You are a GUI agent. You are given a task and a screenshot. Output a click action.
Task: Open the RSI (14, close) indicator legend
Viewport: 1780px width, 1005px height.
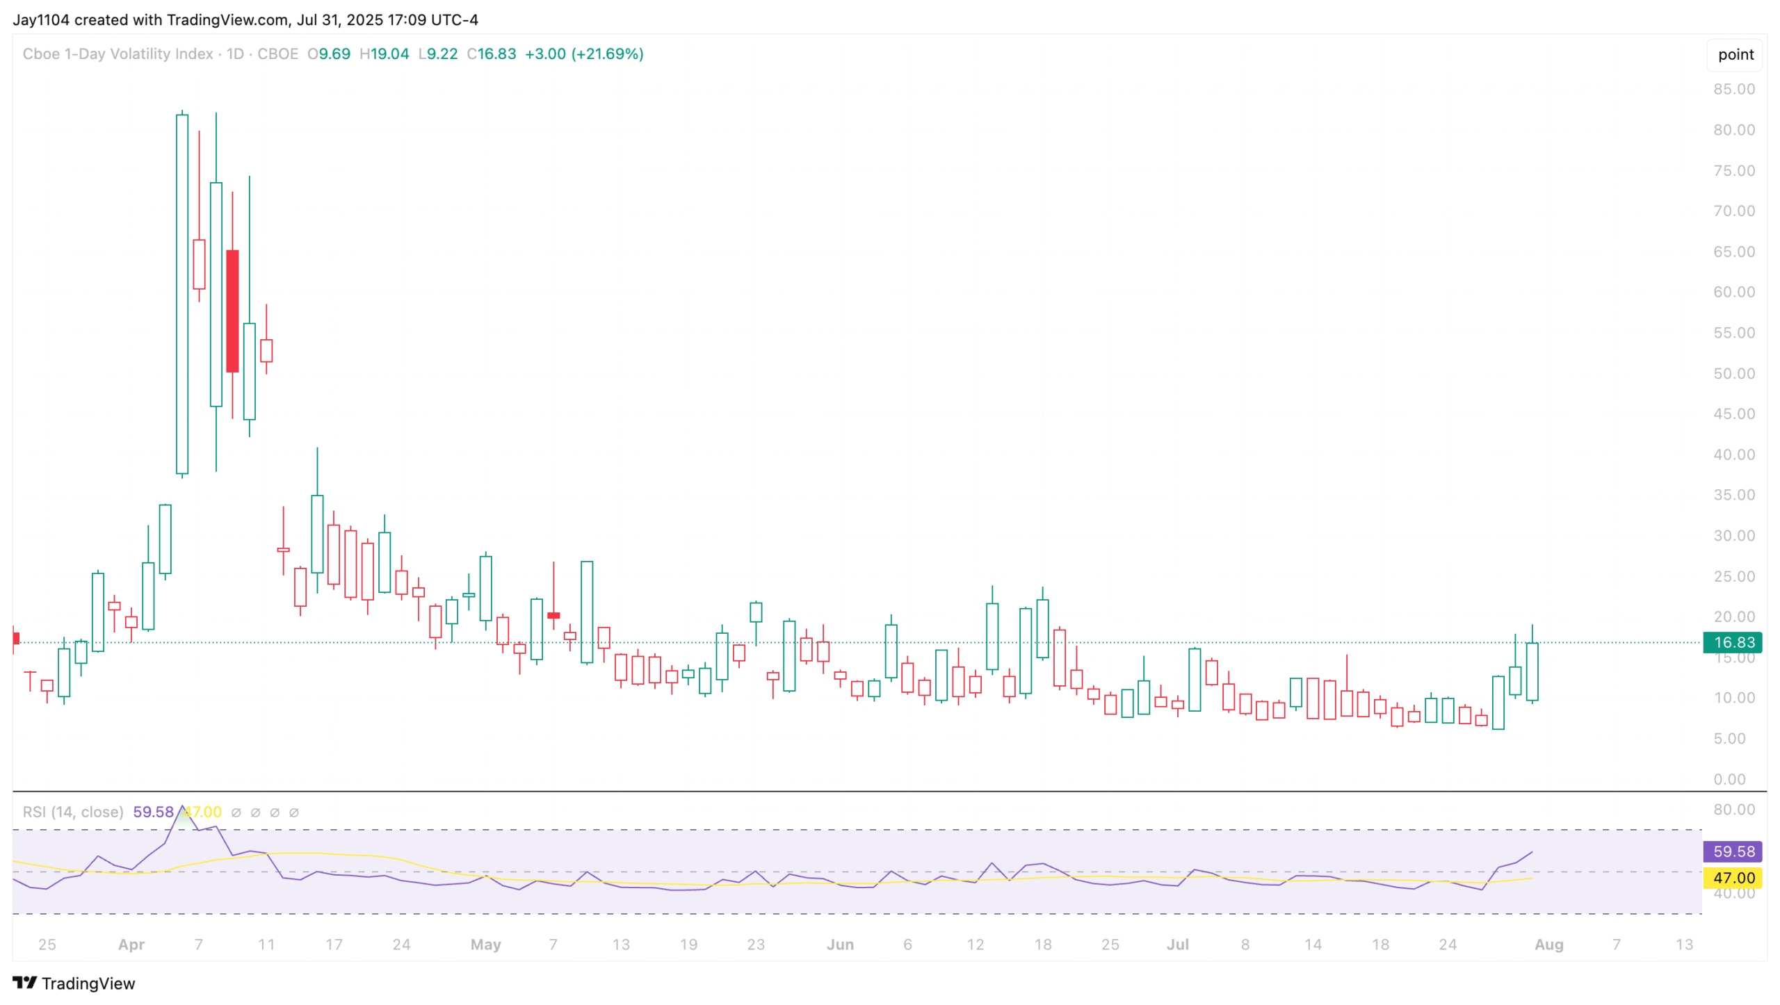click(72, 812)
